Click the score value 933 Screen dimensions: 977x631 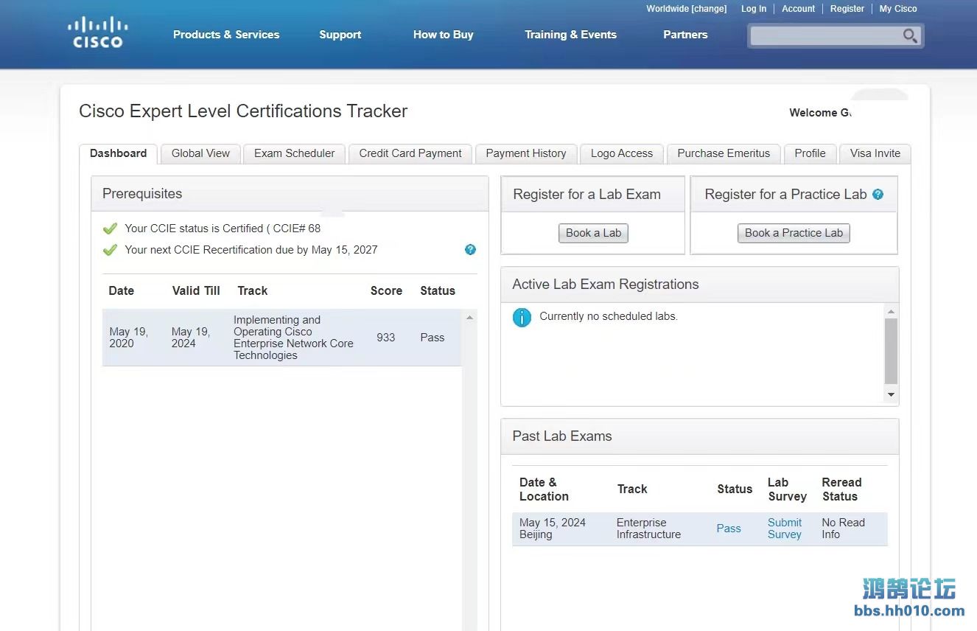[x=386, y=338]
